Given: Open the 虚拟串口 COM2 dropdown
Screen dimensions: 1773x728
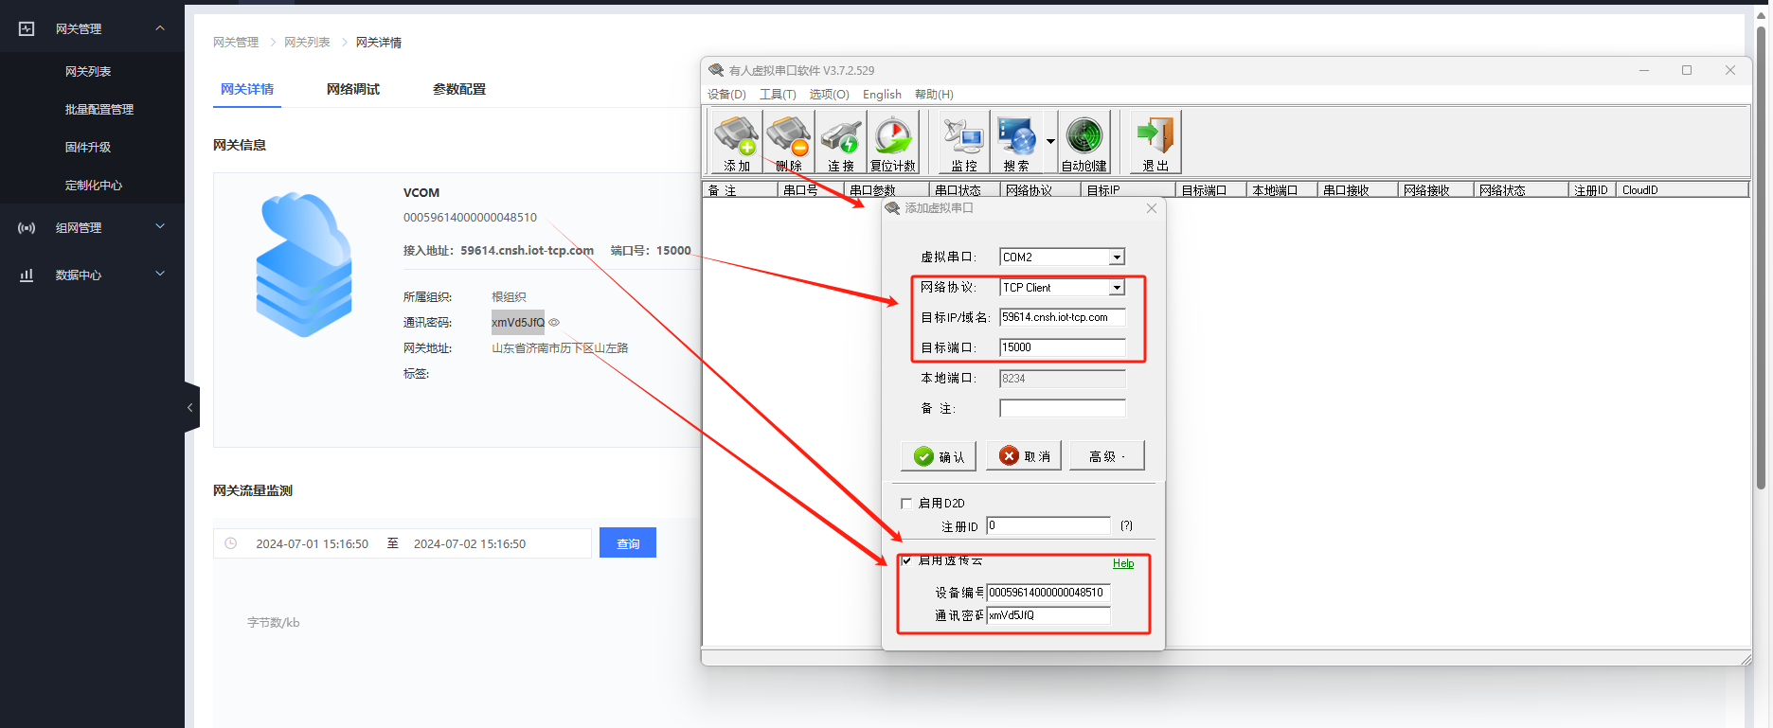Looking at the screenshot, I should pyautogui.click(x=1118, y=257).
